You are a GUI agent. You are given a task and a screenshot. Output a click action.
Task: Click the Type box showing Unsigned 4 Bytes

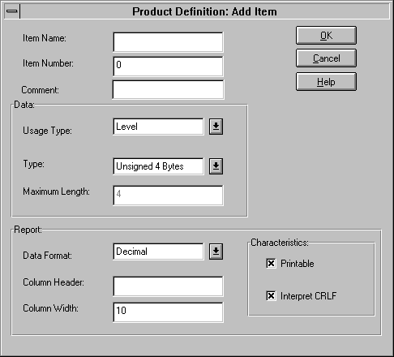point(158,166)
